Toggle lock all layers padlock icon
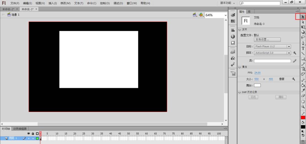The width and height of the screenshot is (306, 144). click(x=33, y=134)
